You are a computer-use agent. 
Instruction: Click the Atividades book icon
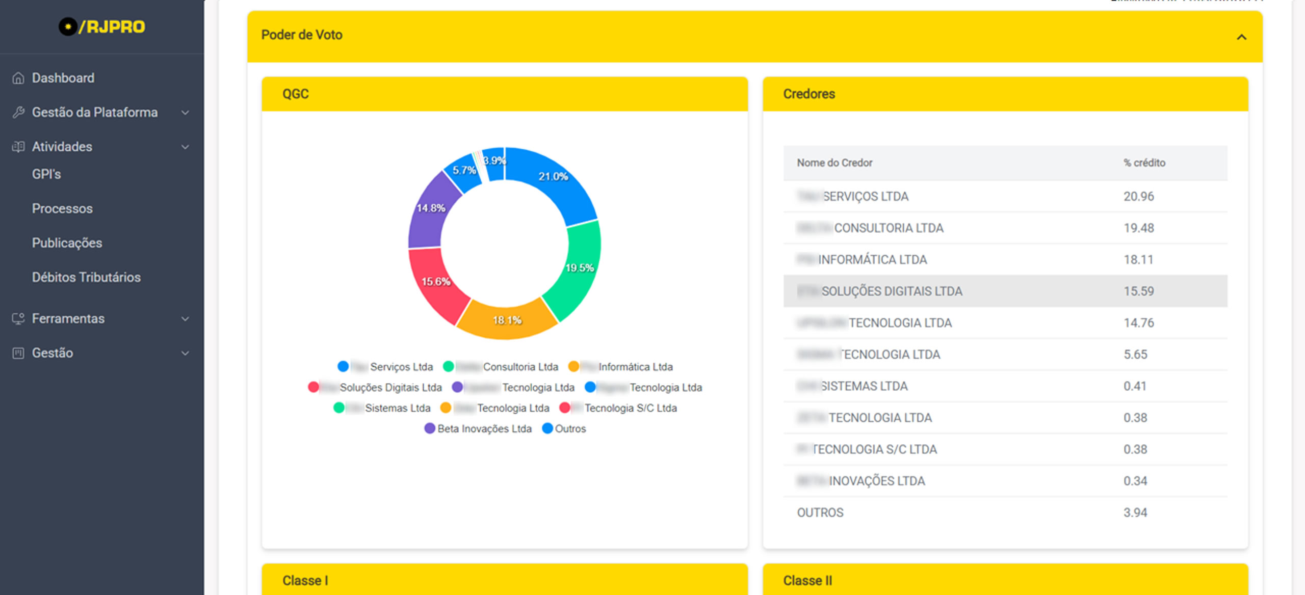pyautogui.click(x=18, y=147)
